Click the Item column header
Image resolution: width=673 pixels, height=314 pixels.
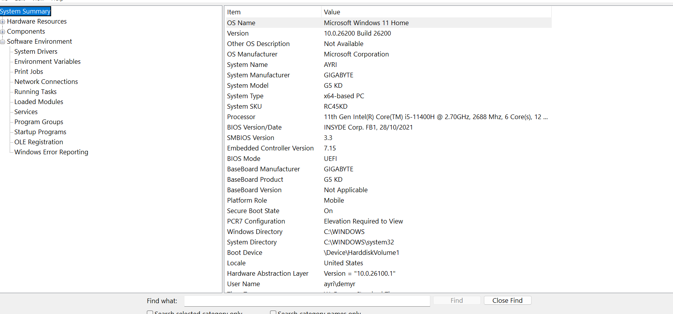point(273,12)
